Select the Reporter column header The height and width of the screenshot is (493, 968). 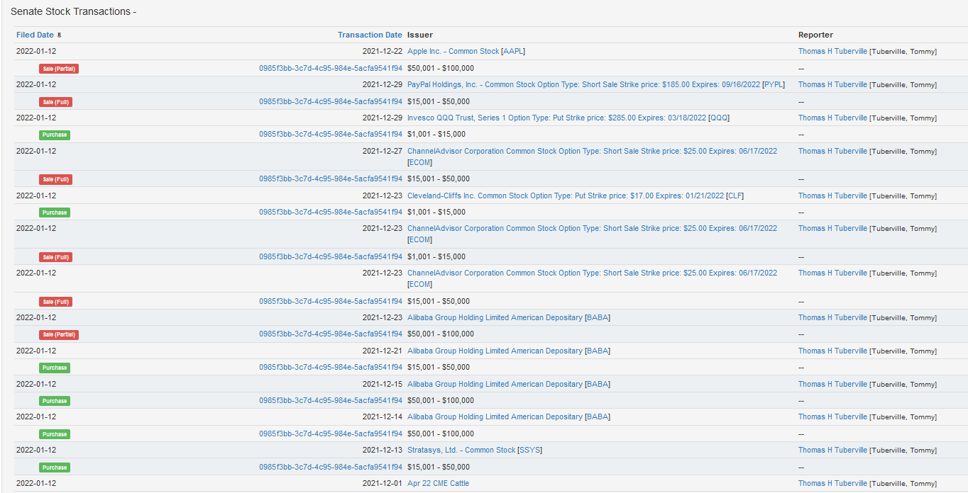pos(815,35)
